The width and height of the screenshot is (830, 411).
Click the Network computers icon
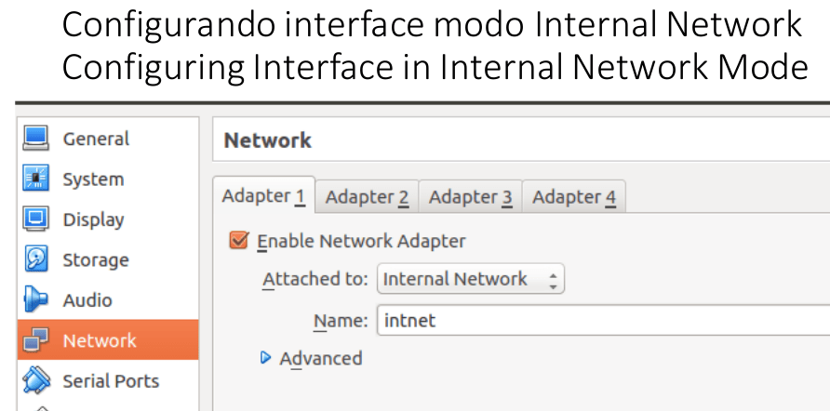point(36,339)
